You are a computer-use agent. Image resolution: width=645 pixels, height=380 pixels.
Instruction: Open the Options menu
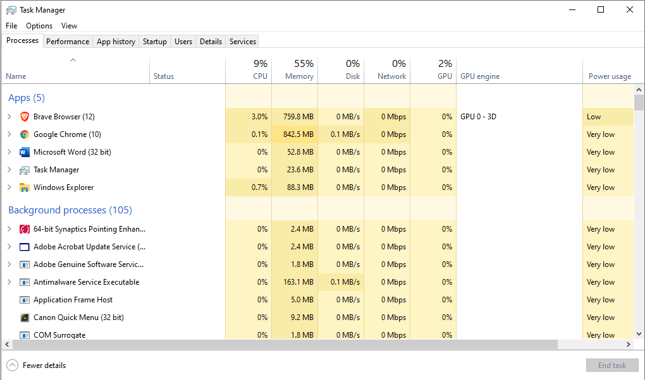39,26
